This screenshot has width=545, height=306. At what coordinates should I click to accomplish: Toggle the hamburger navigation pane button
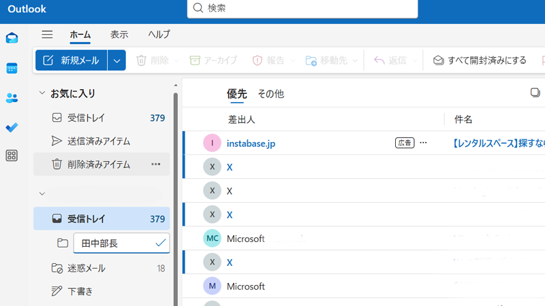click(47, 35)
